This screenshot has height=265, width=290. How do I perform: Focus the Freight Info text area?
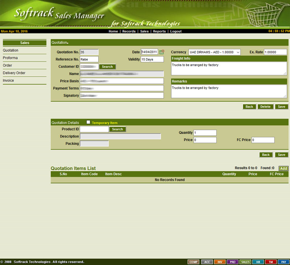[x=228, y=68]
